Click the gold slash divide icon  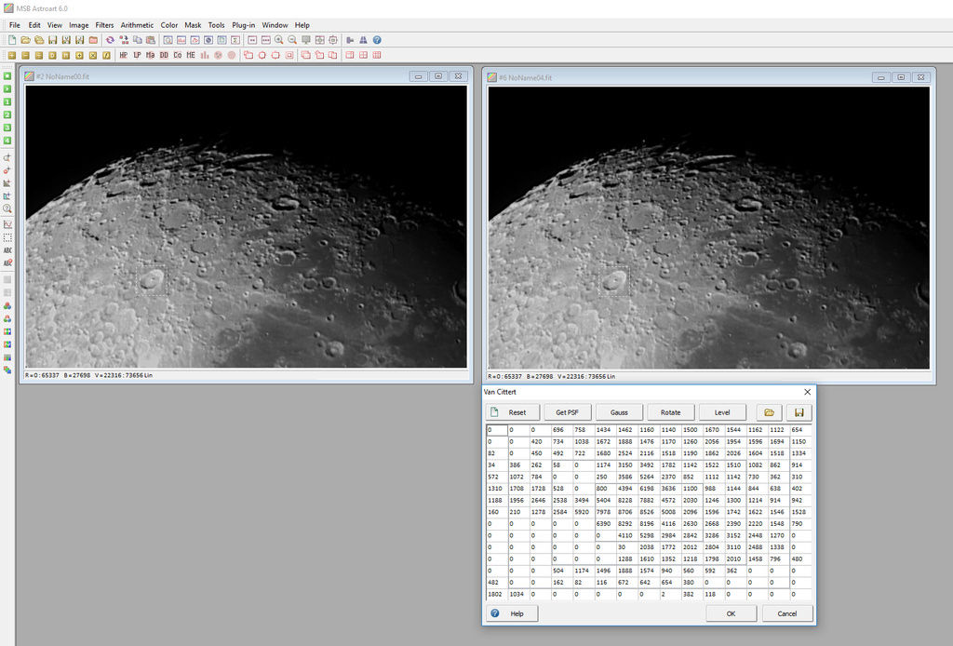[x=106, y=55]
